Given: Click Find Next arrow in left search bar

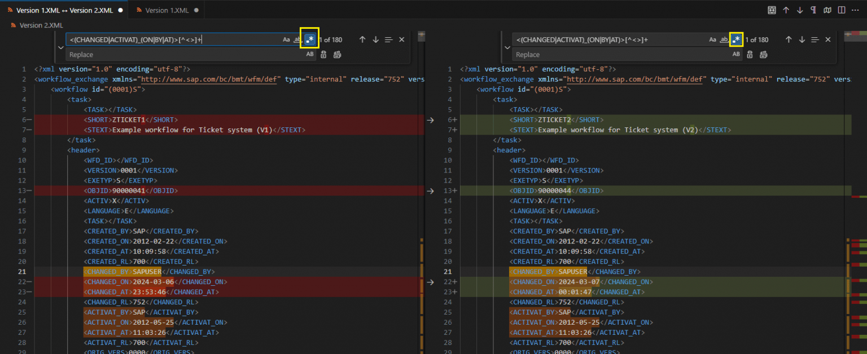Looking at the screenshot, I should tap(375, 39).
